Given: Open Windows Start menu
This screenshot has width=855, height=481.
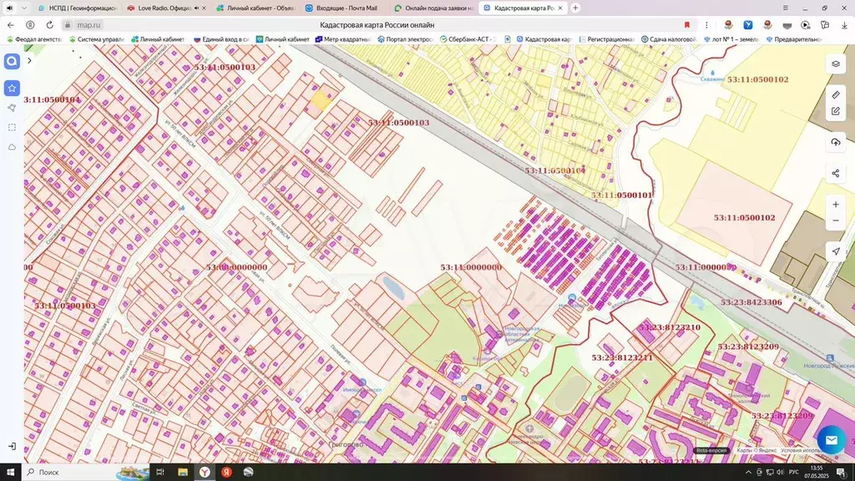Looking at the screenshot, I should click(10, 472).
